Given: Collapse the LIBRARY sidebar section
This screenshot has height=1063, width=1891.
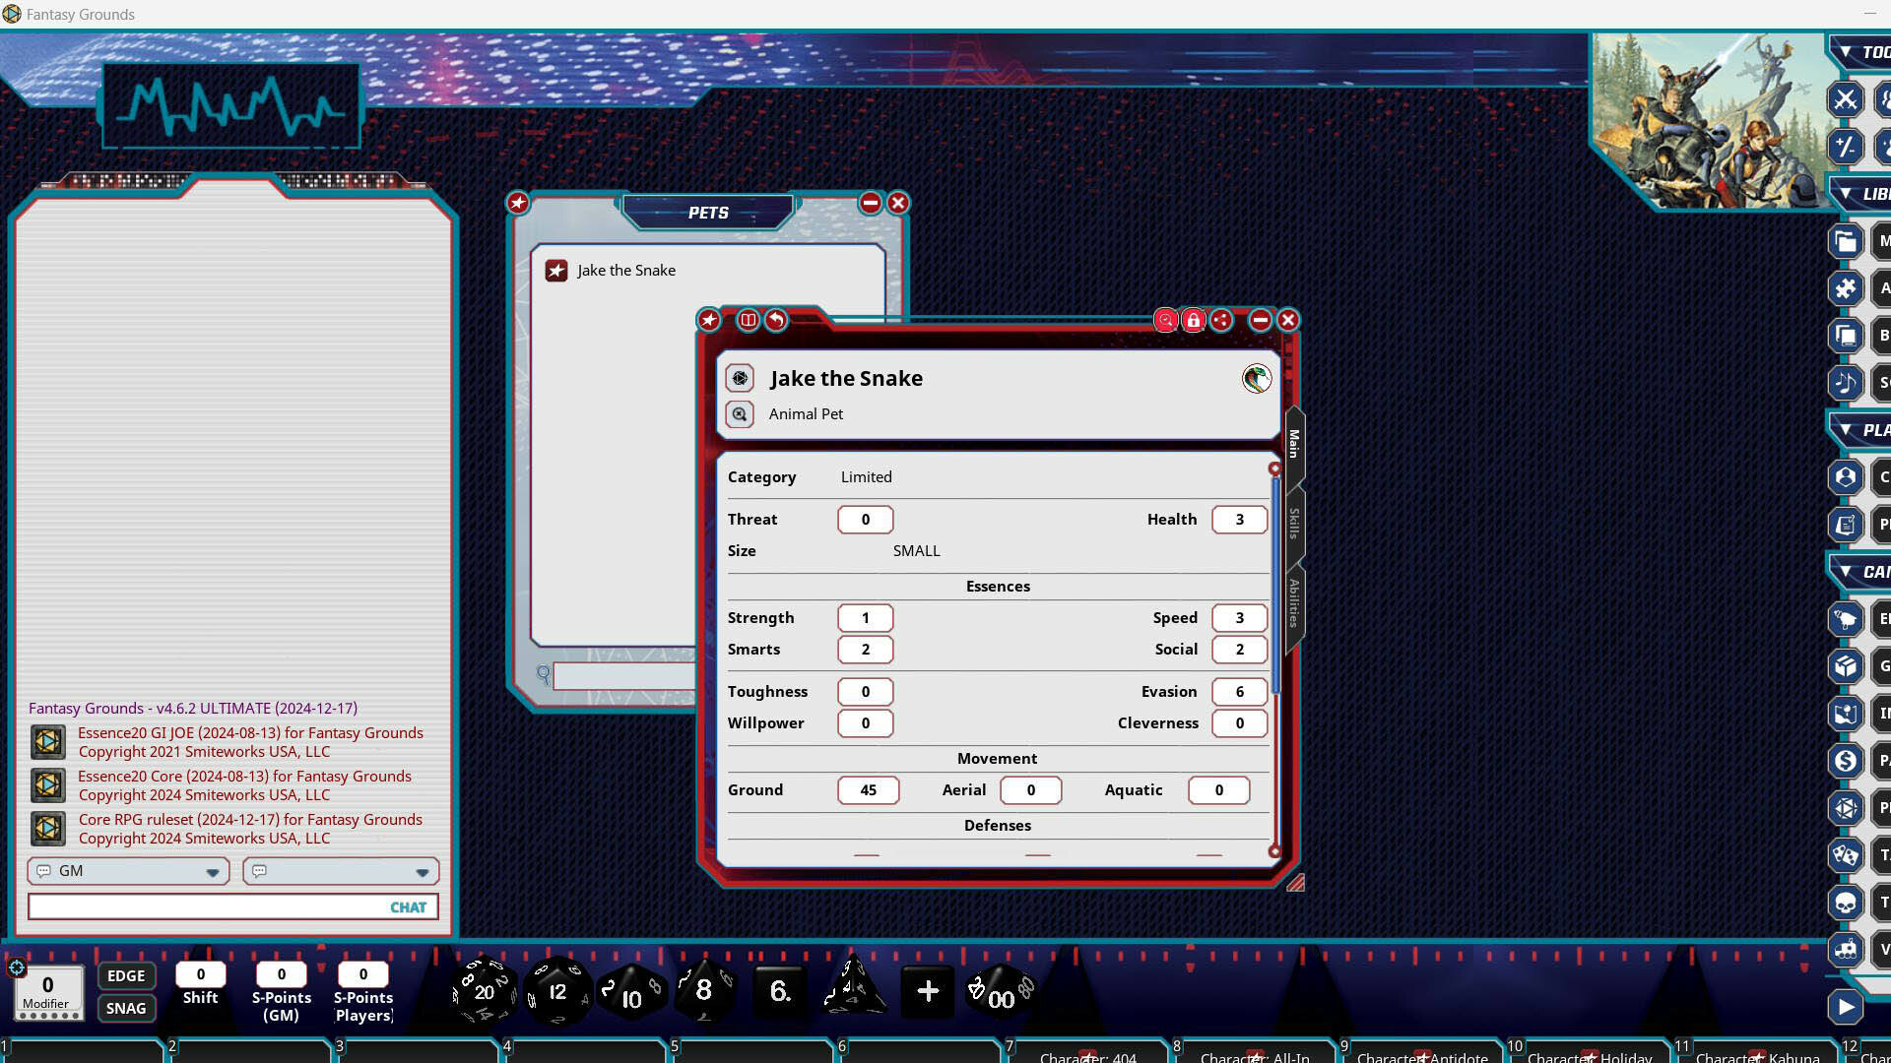Looking at the screenshot, I should [1847, 192].
